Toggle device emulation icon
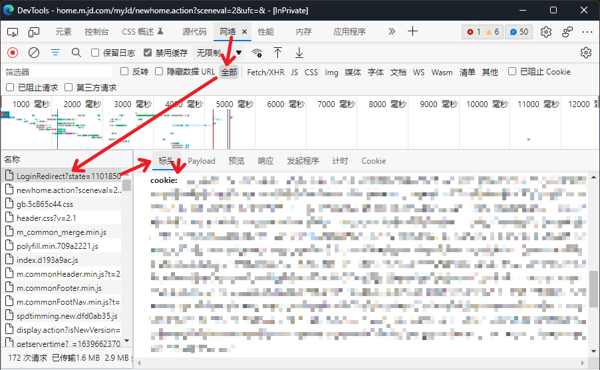The image size is (600, 370). point(34,32)
